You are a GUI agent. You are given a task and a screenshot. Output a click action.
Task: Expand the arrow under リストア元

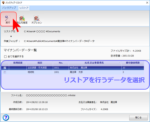(11, 36)
